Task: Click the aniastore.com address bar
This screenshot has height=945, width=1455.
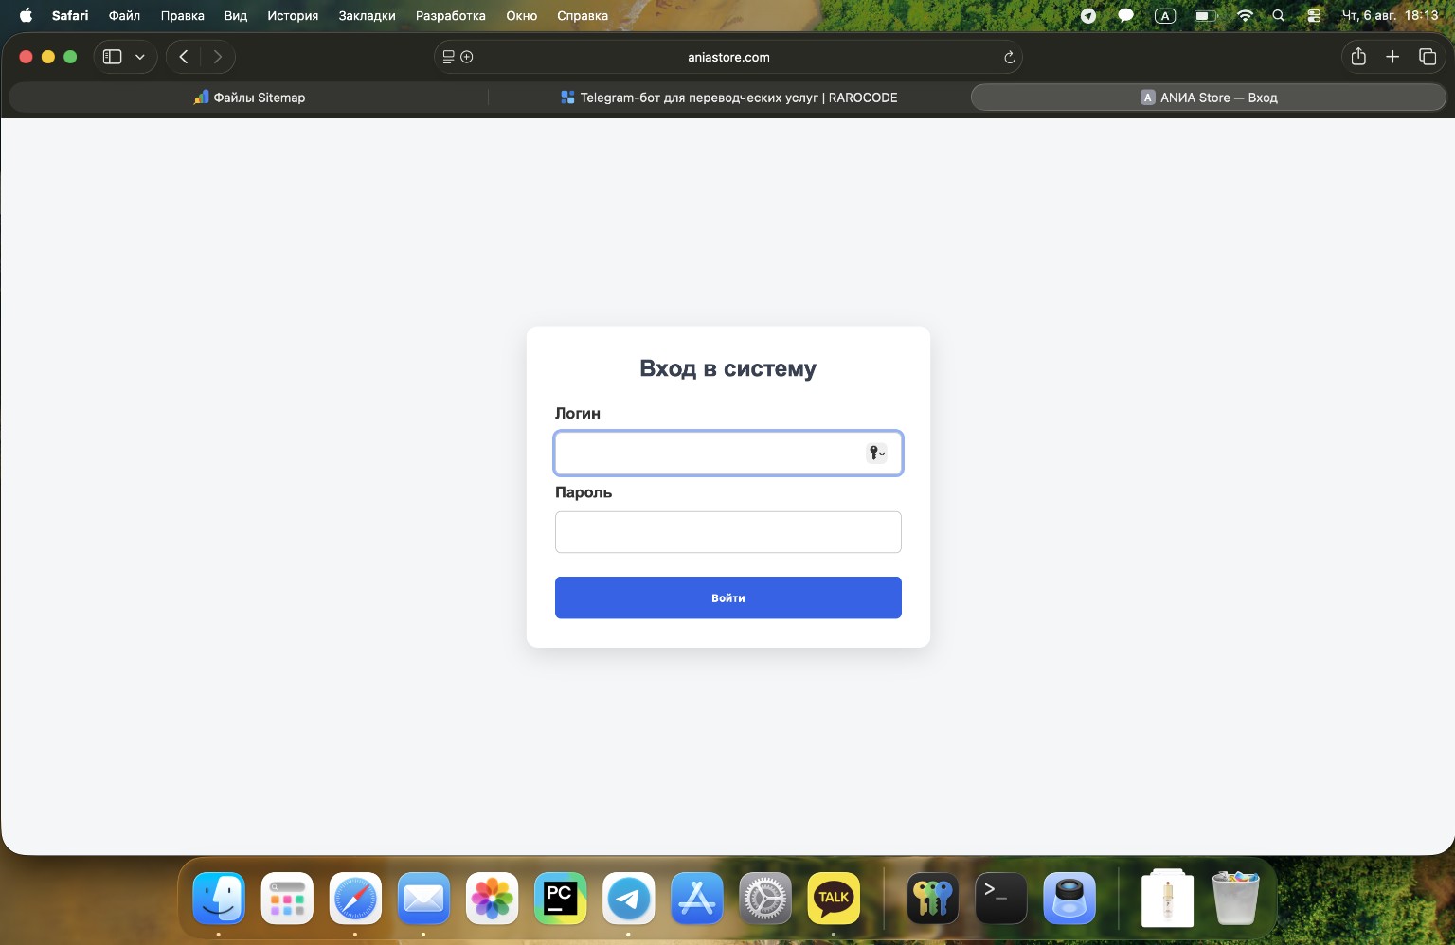Action: click(727, 57)
